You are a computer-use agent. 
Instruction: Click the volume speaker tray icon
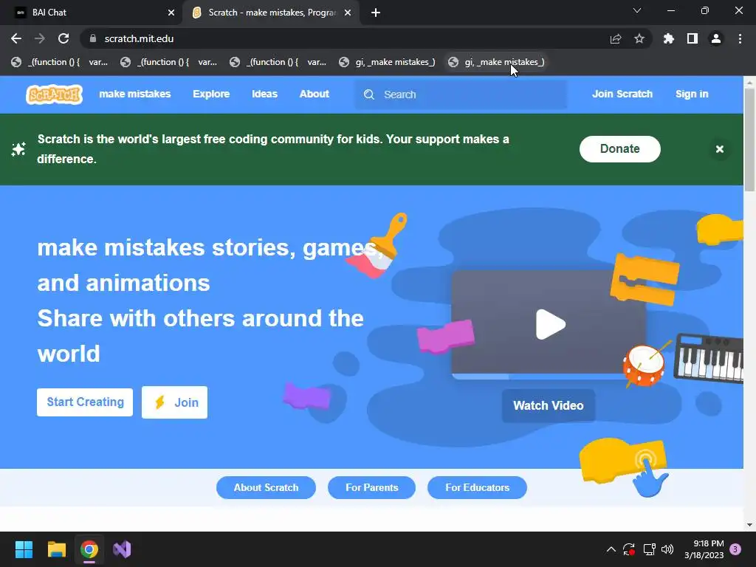pyautogui.click(x=667, y=549)
